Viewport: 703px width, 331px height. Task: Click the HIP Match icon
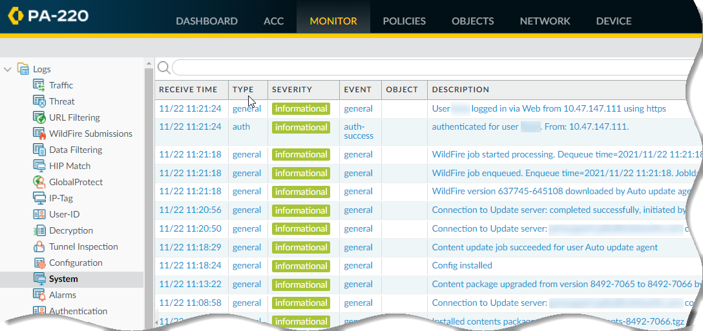pos(39,166)
